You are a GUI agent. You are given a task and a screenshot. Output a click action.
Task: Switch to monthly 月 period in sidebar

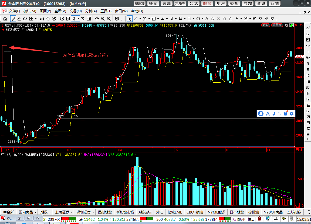tap(308, 123)
